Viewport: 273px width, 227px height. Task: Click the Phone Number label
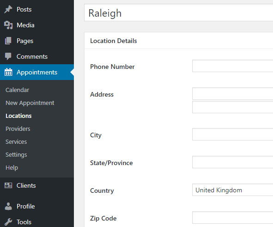click(x=112, y=67)
